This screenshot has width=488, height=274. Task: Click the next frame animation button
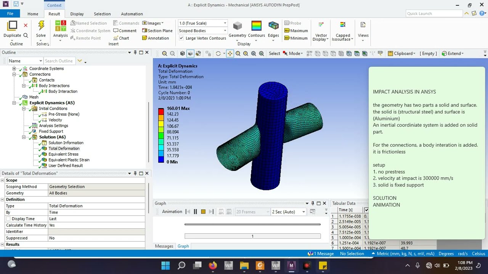tap(211, 212)
